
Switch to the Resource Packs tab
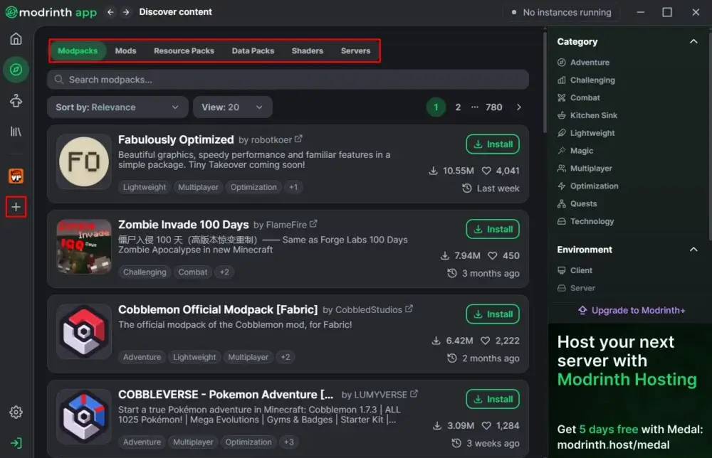pos(184,51)
